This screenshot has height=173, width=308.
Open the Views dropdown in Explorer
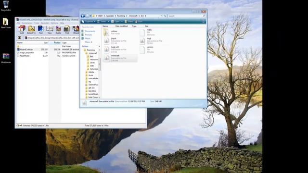tap(103, 22)
